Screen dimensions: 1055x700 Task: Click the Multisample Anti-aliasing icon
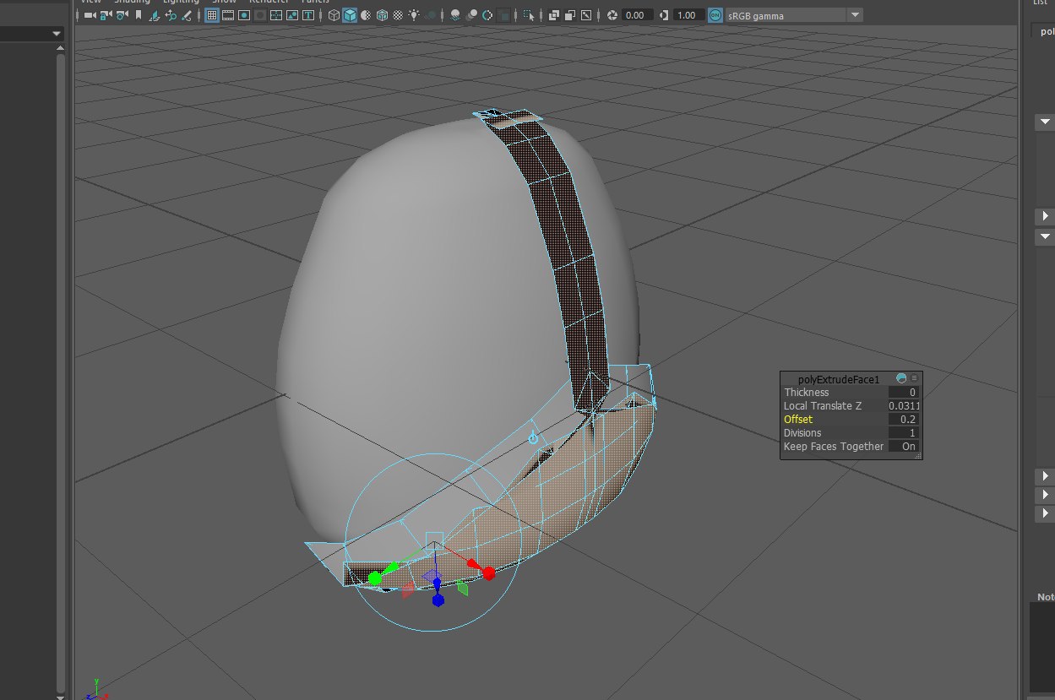pyautogui.click(x=488, y=15)
